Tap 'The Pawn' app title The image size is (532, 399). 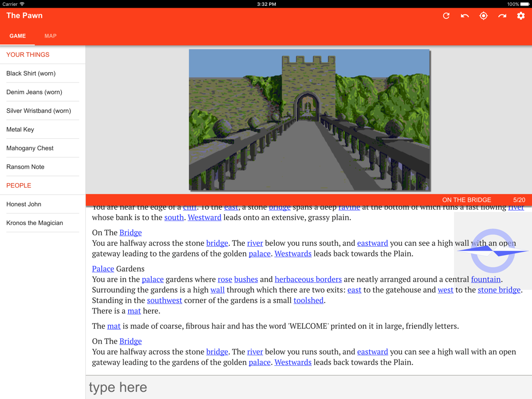(x=25, y=15)
